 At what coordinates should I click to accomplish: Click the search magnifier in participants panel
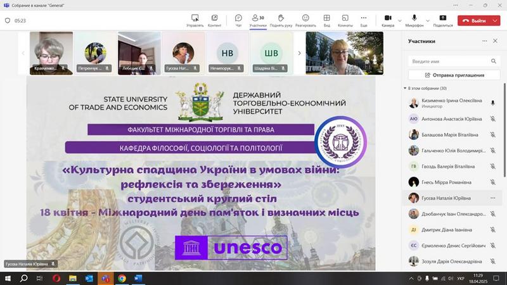(x=494, y=61)
